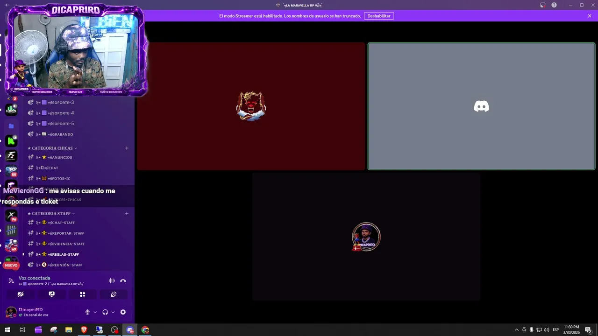Disconnect from voice with the hang-up icon
Screen dimensions: 598x336
(x=123, y=280)
